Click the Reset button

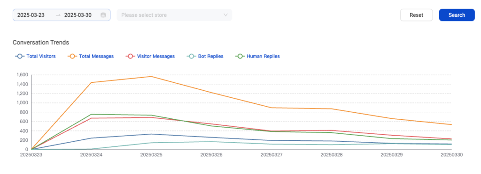416,15
